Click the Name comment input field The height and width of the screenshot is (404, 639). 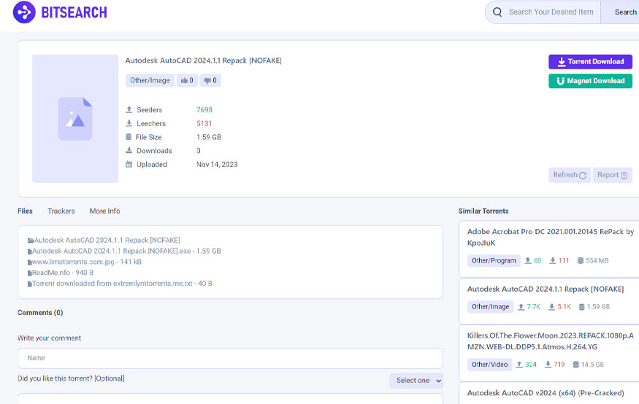[x=230, y=358]
